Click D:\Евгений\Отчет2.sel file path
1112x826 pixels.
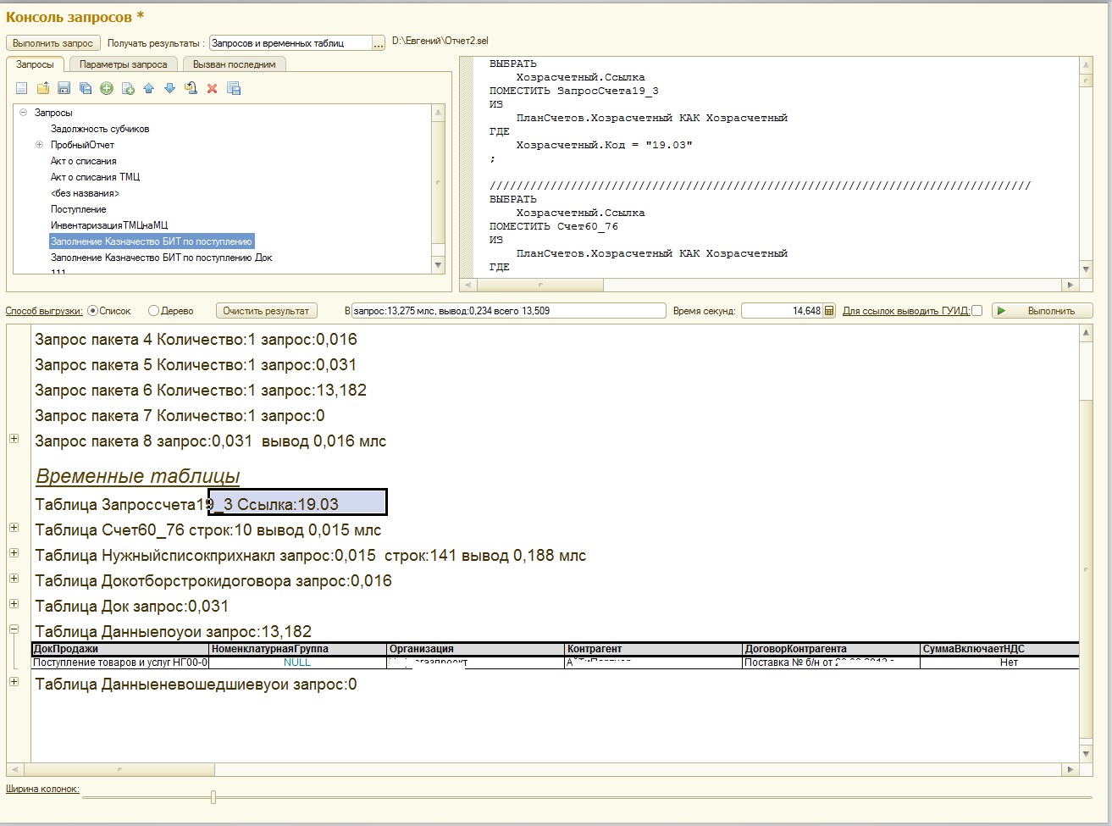440,41
